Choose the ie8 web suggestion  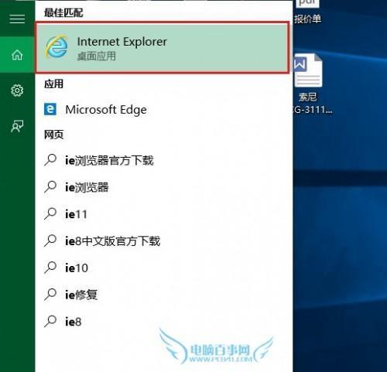pos(164,321)
